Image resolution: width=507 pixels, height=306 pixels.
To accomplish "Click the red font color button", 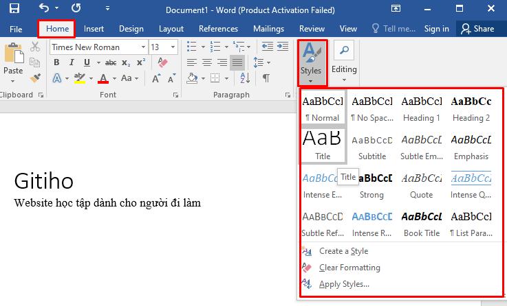I will (x=103, y=78).
